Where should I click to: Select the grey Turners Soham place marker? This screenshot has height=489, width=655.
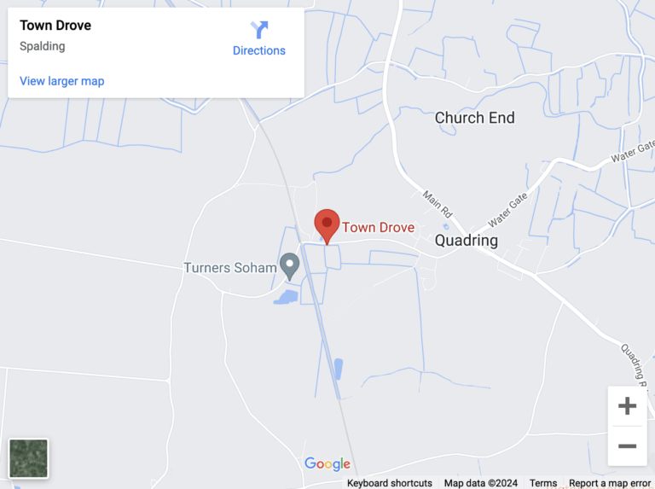pyautogui.click(x=289, y=266)
